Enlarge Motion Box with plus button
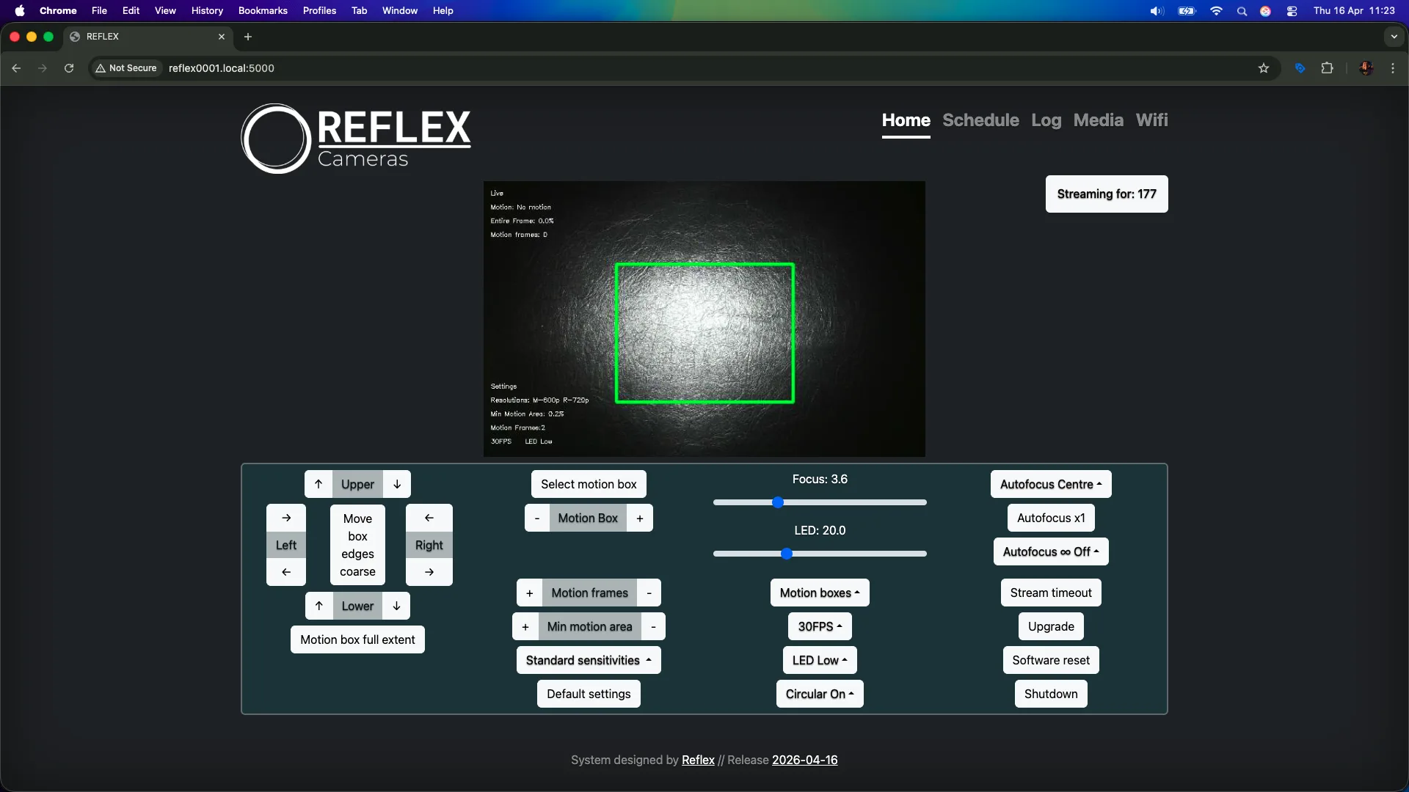1409x792 pixels. coord(640,518)
